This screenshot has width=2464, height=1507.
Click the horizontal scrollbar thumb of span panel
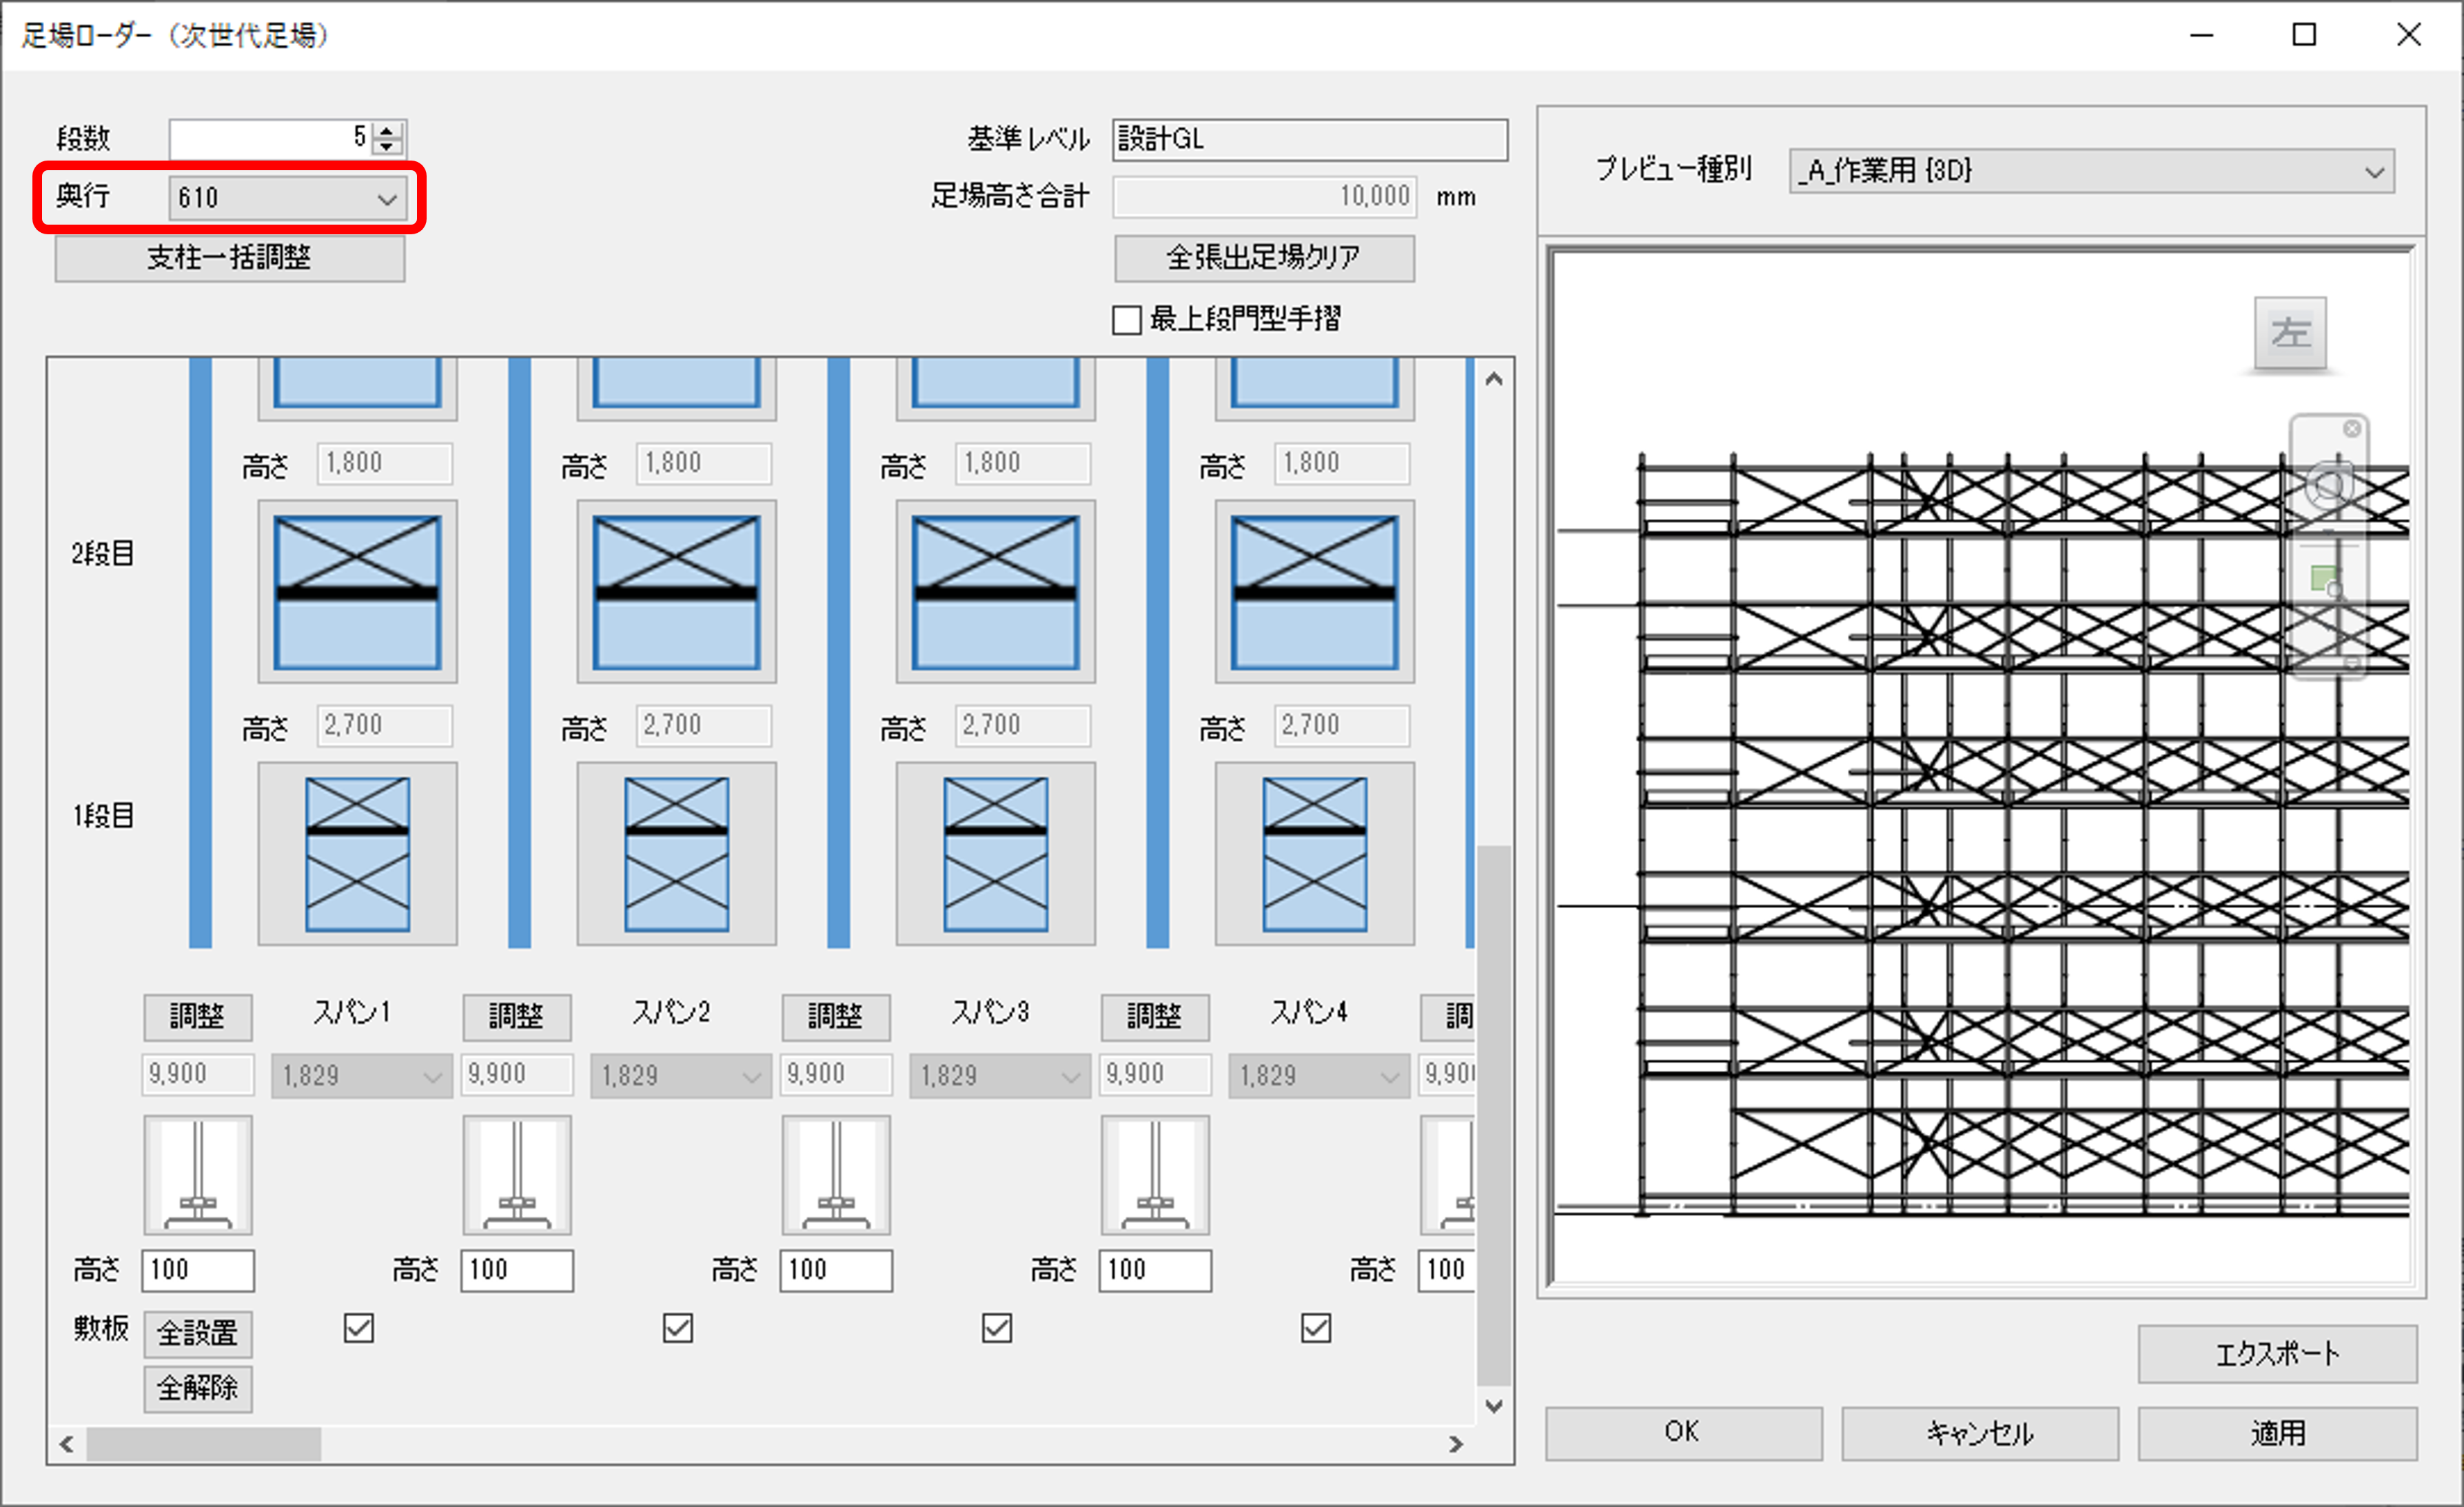tap(204, 1444)
